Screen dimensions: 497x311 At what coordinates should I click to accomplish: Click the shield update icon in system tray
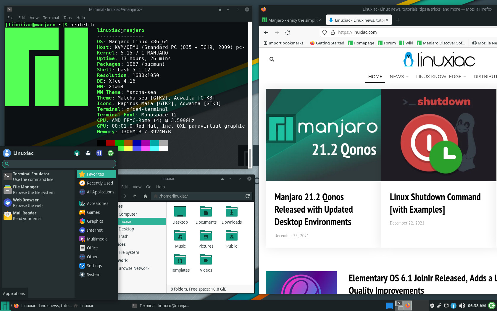(432, 306)
